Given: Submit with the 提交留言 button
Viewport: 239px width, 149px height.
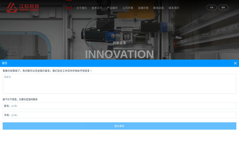Looking at the screenshot, I should point(119,126).
